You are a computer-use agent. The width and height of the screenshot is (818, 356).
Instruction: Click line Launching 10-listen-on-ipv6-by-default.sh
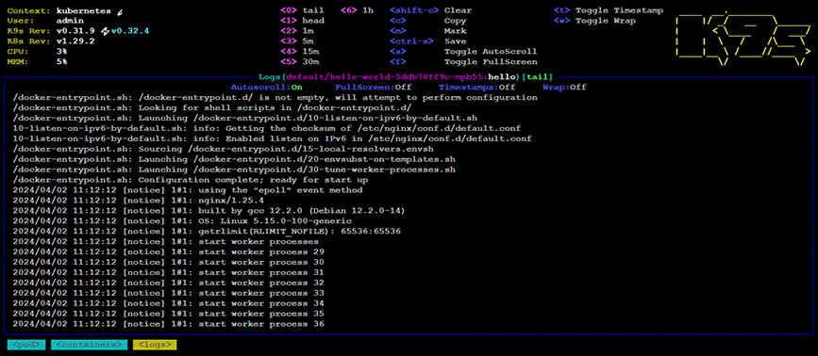[245, 118]
